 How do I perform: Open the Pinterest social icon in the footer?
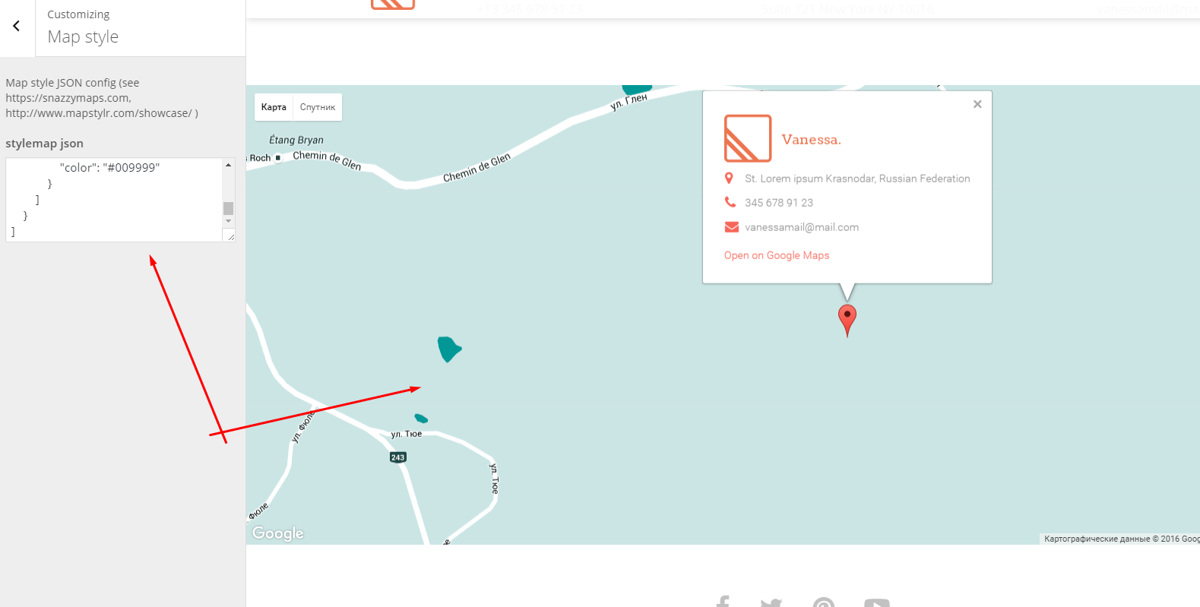(x=823, y=602)
